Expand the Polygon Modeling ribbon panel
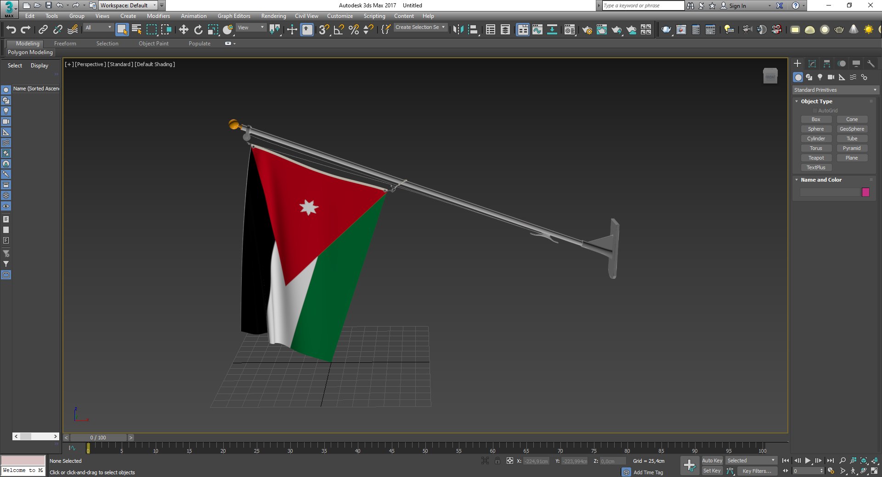The width and height of the screenshot is (882, 477). (x=30, y=52)
